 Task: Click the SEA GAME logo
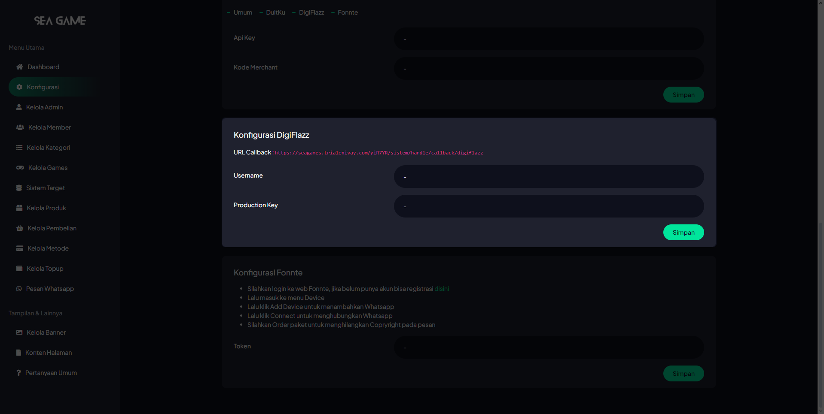click(x=60, y=21)
